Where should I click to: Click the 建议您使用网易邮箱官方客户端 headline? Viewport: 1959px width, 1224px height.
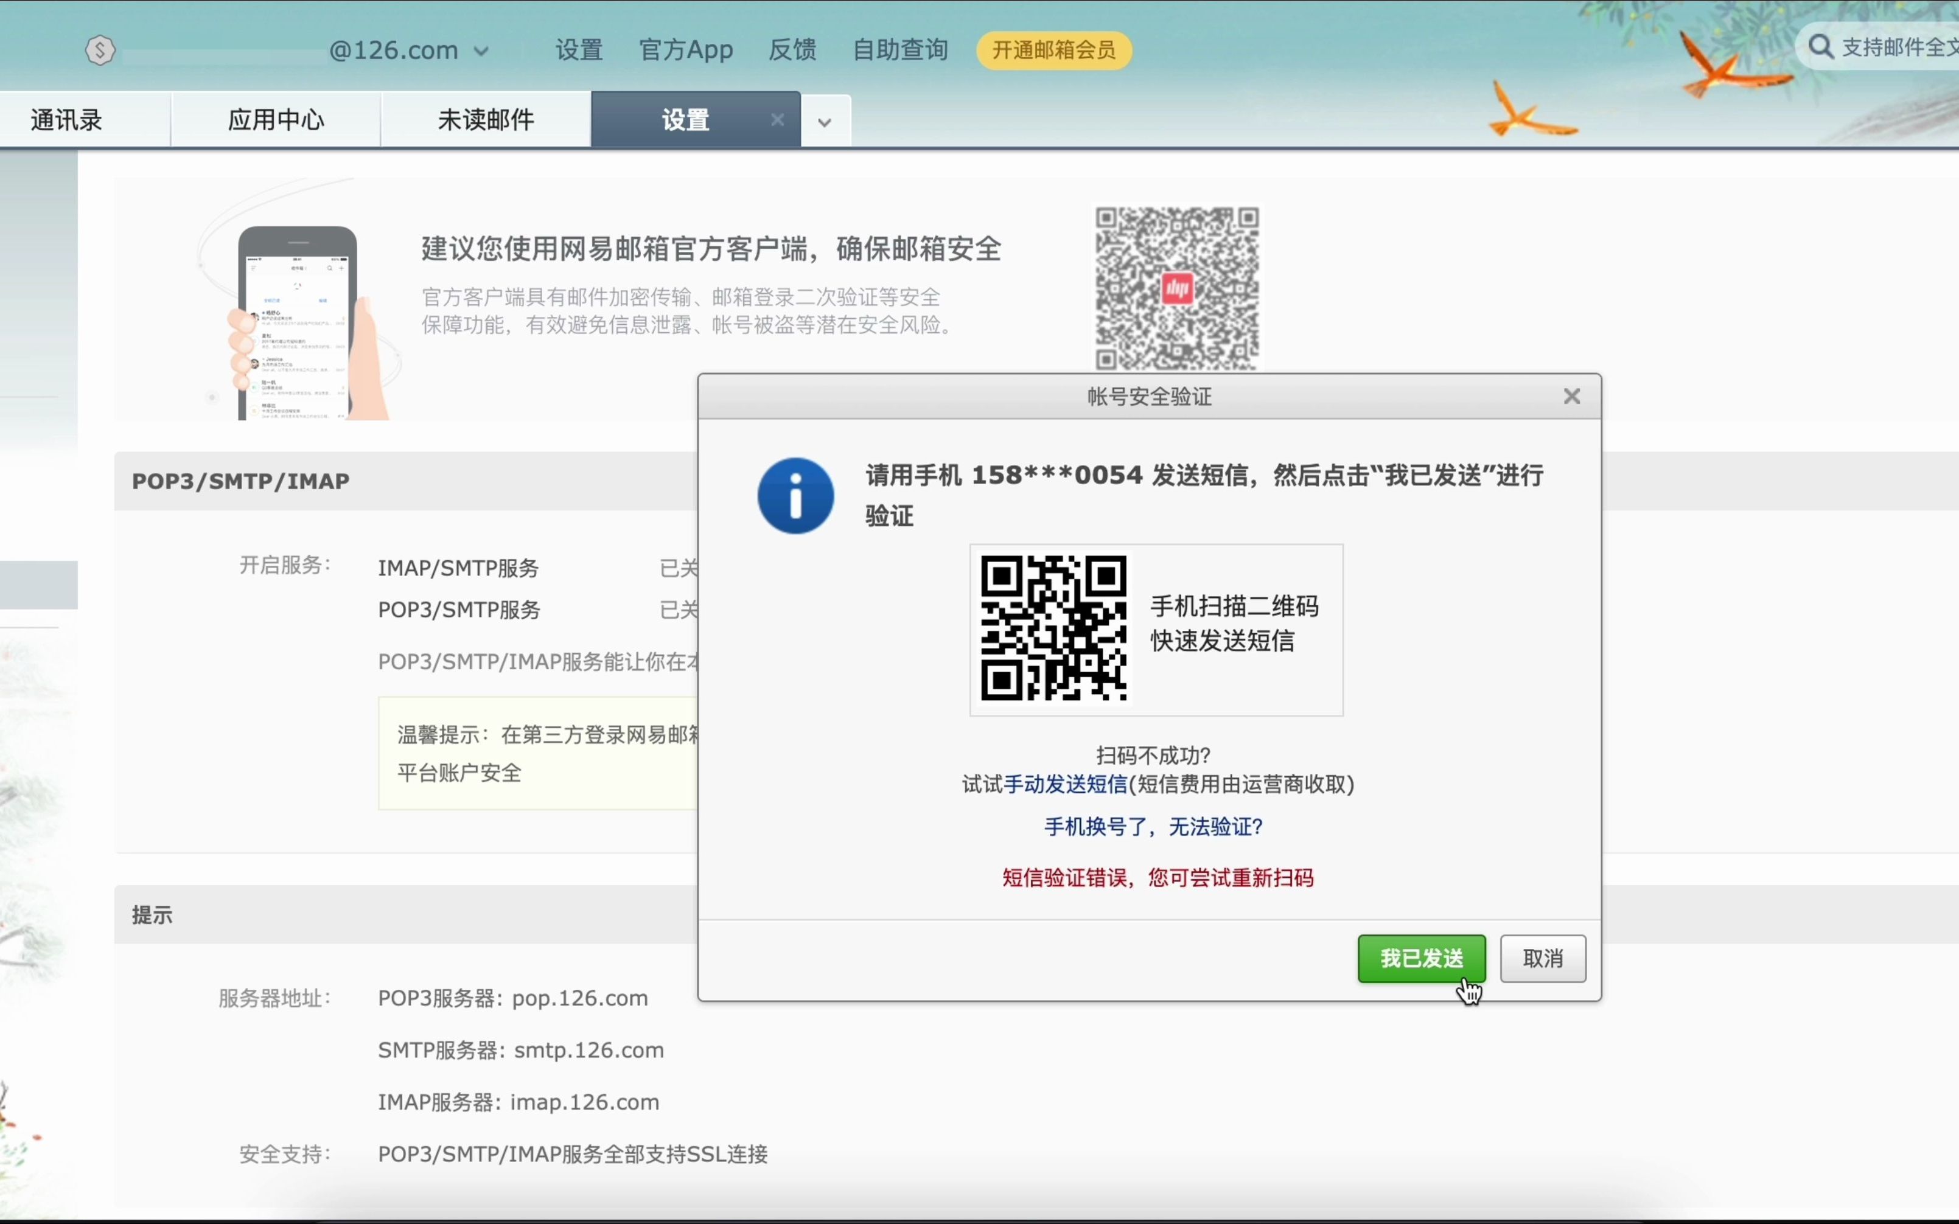[x=711, y=249]
